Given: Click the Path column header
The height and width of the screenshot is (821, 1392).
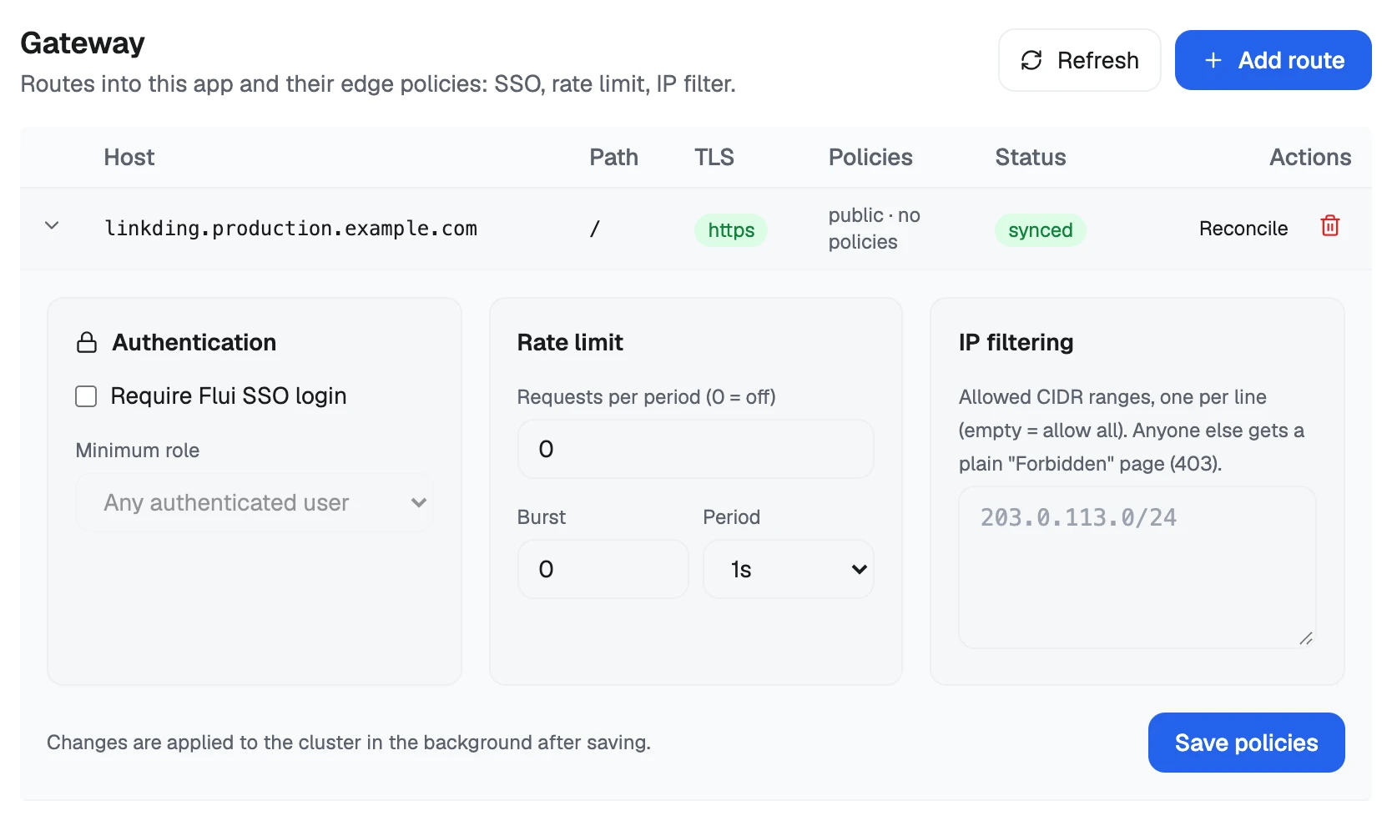Looking at the screenshot, I should [613, 157].
